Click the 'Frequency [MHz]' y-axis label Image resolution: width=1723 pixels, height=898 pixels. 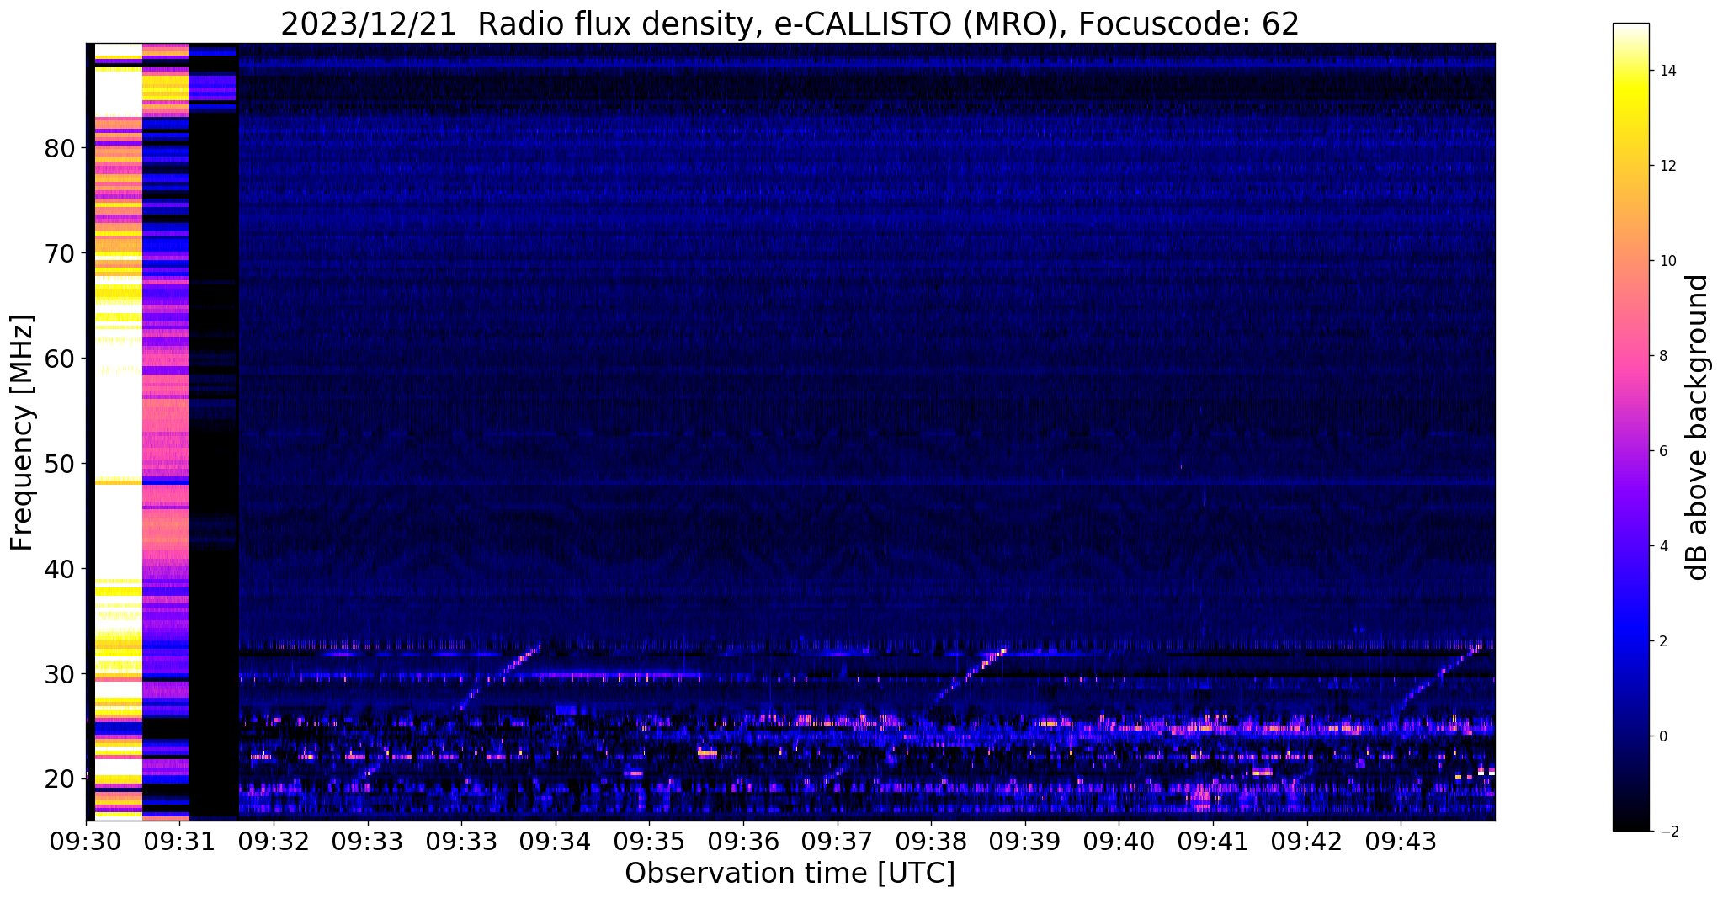tap(23, 433)
